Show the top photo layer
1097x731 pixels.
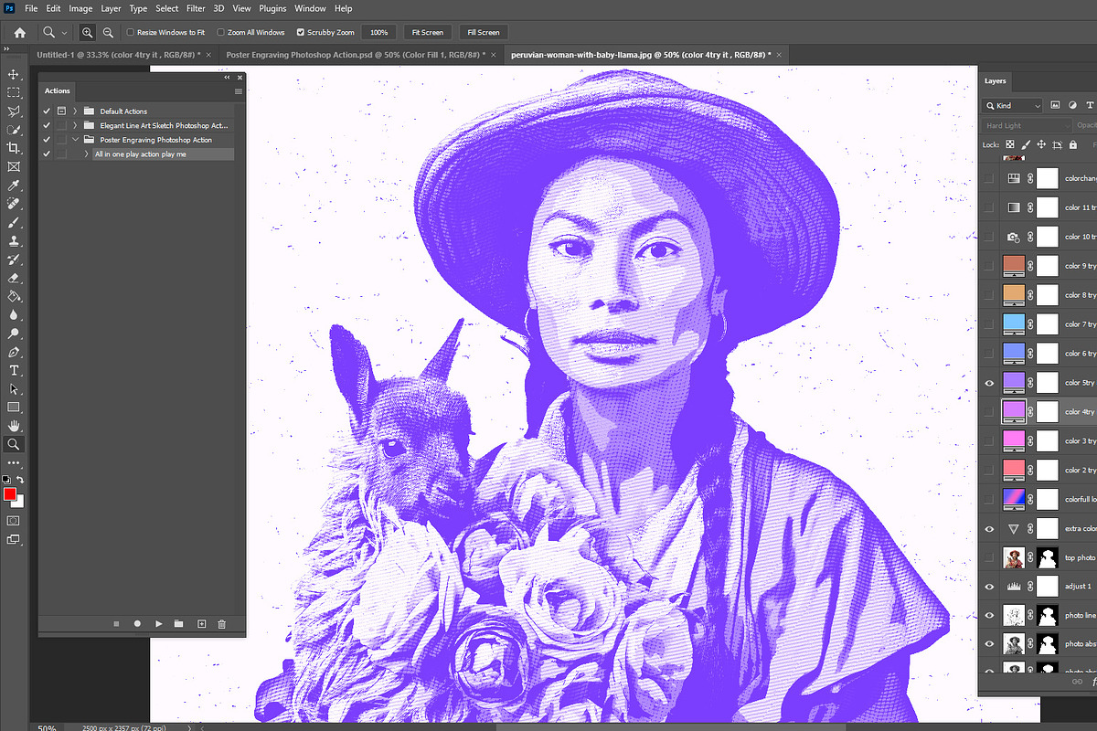tap(989, 557)
